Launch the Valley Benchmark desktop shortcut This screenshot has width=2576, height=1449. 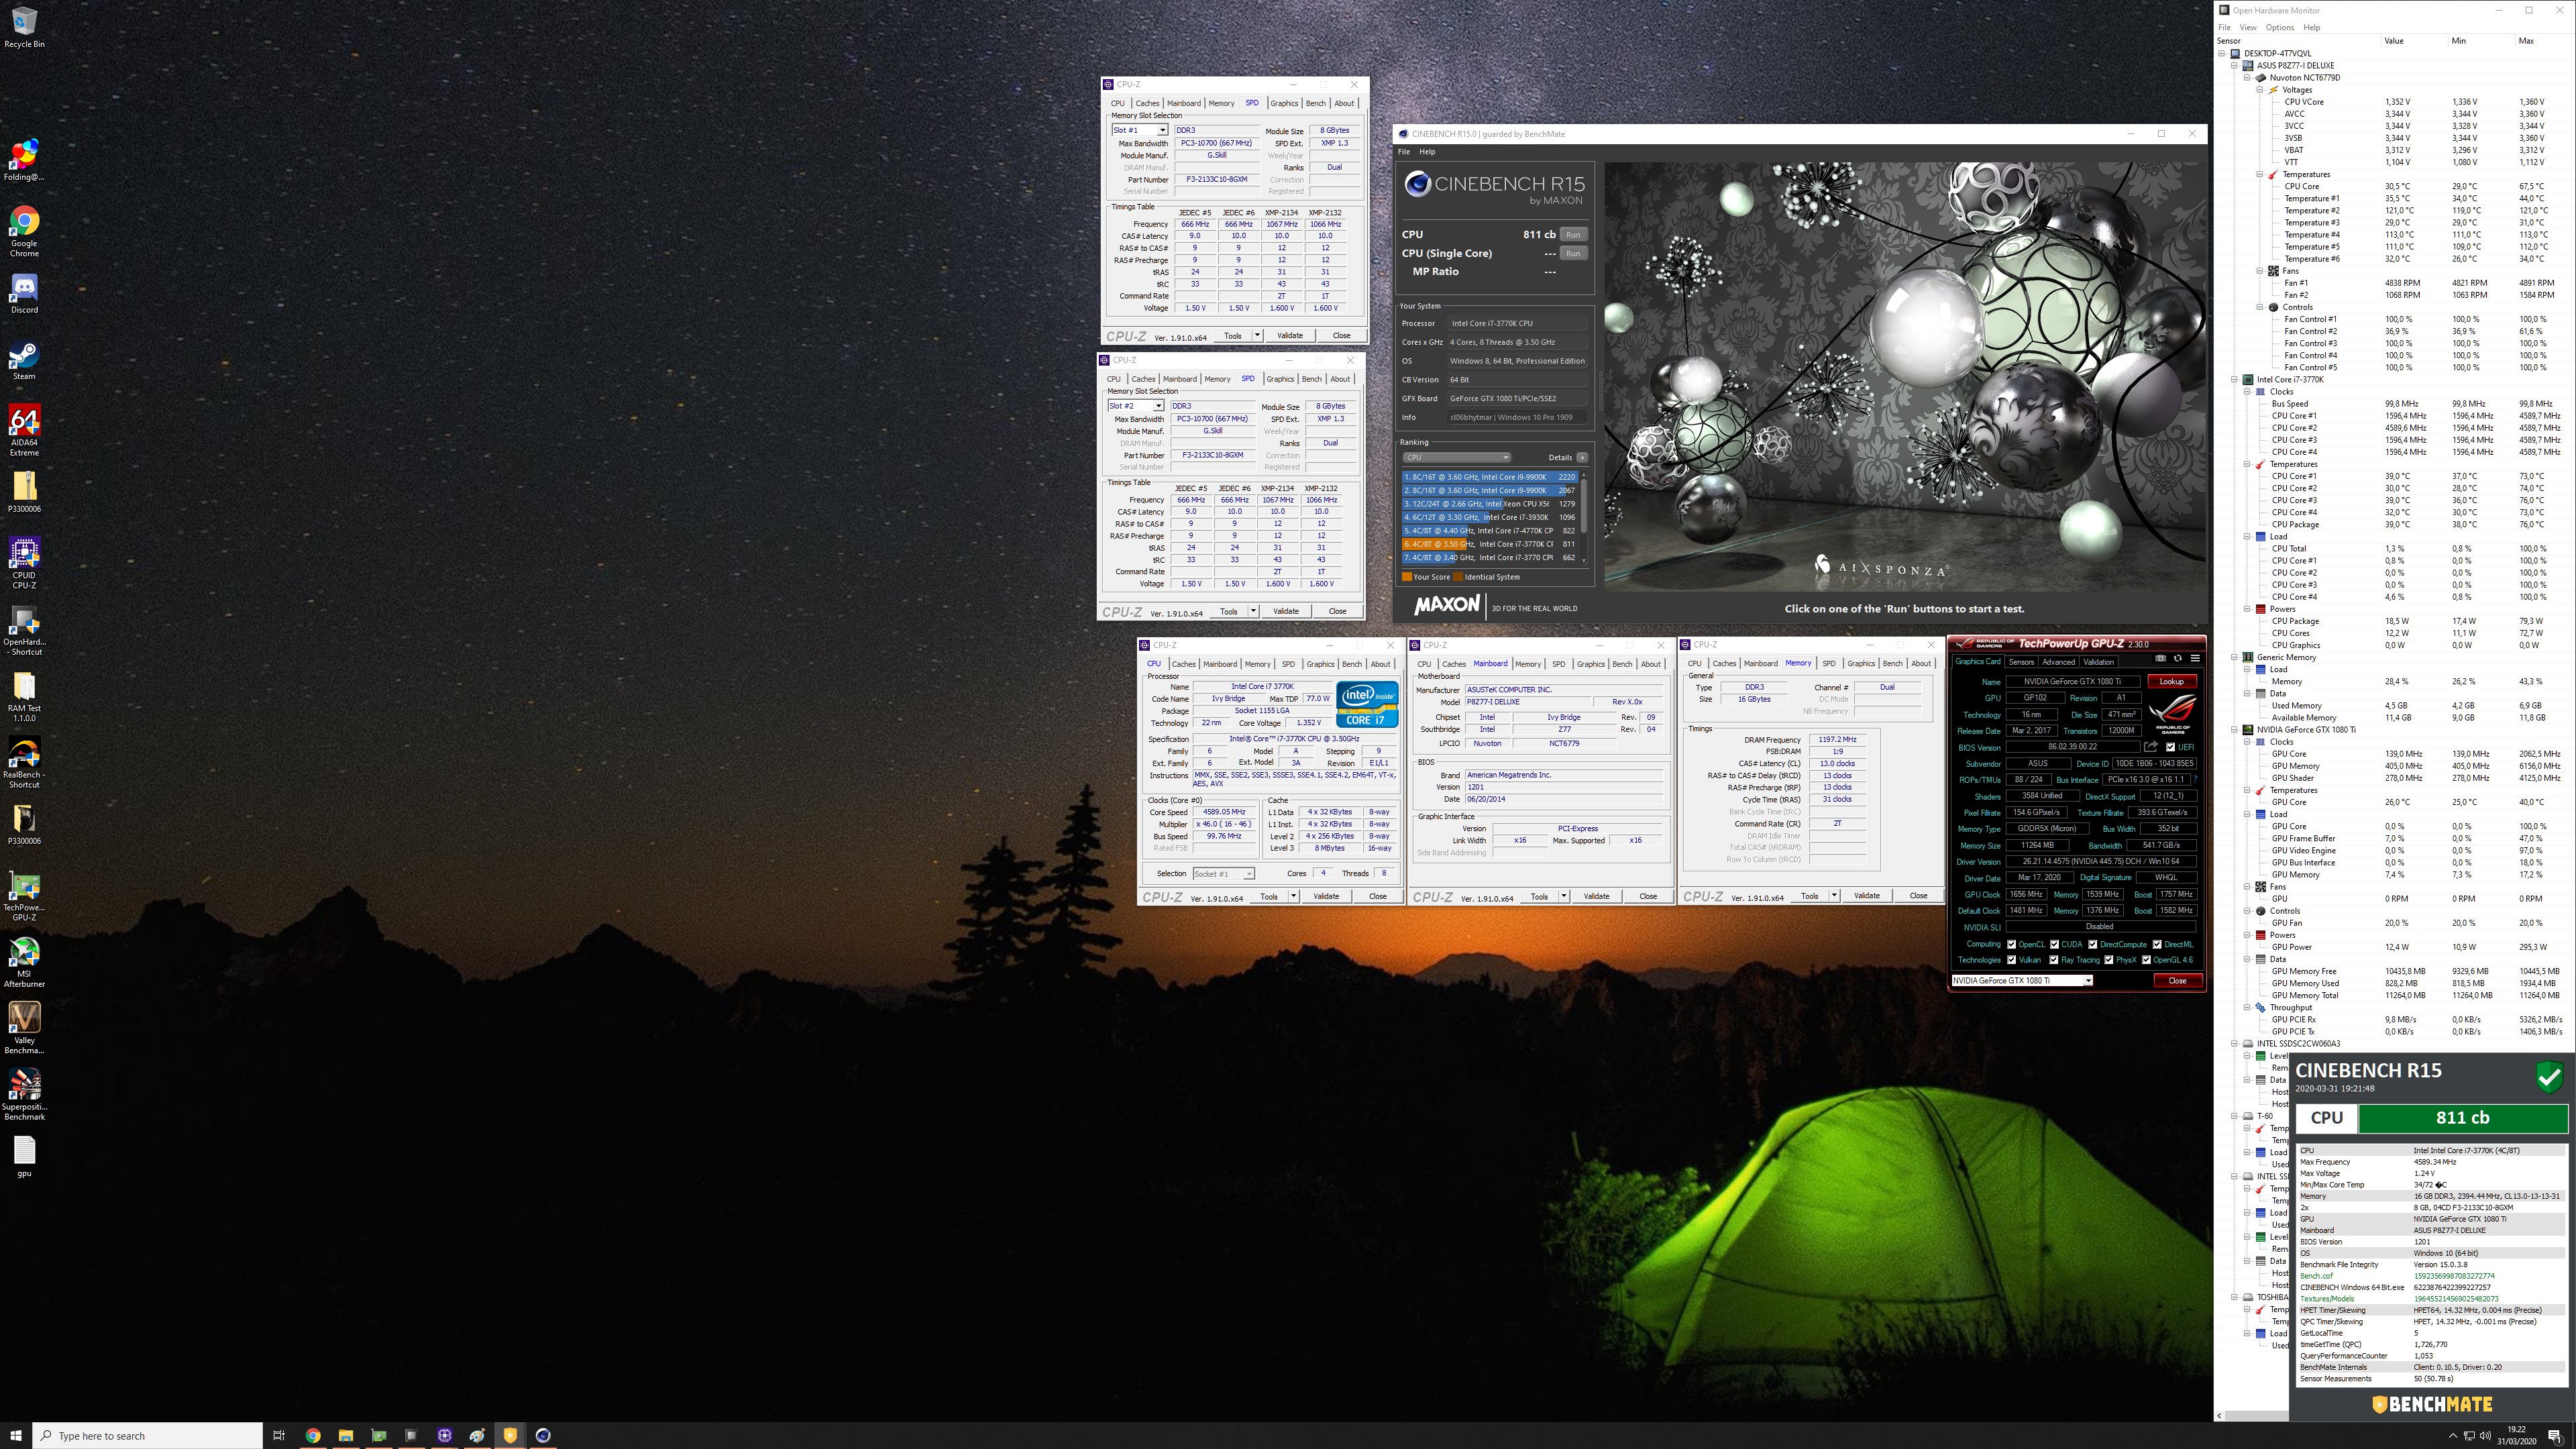click(x=24, y=1028)
